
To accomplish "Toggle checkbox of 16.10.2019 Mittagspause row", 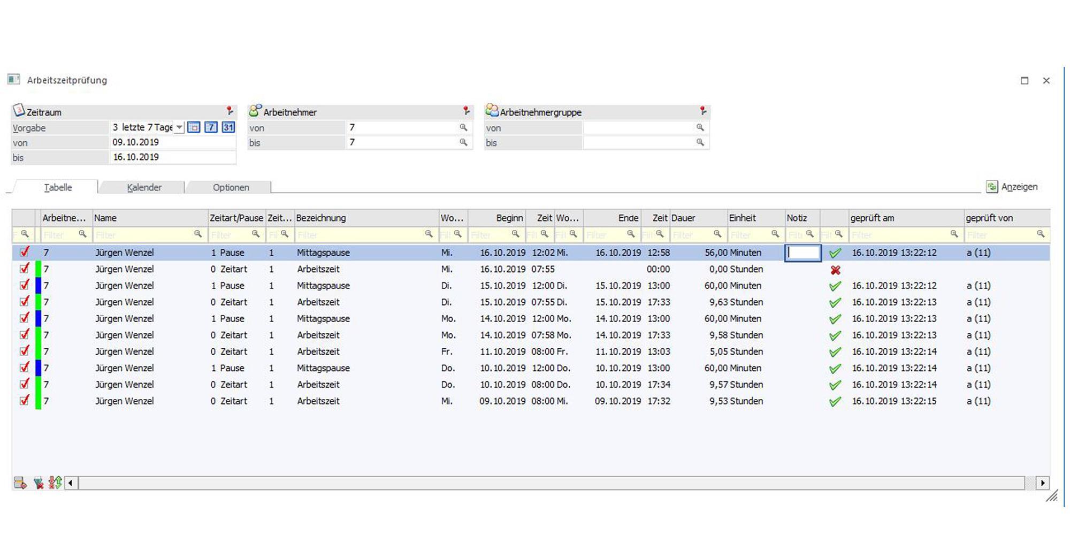I will 24,252.
